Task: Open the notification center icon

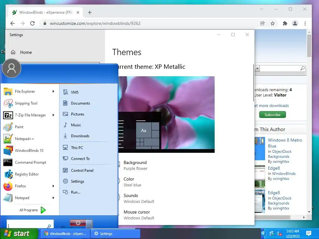Action: (309, 233)
